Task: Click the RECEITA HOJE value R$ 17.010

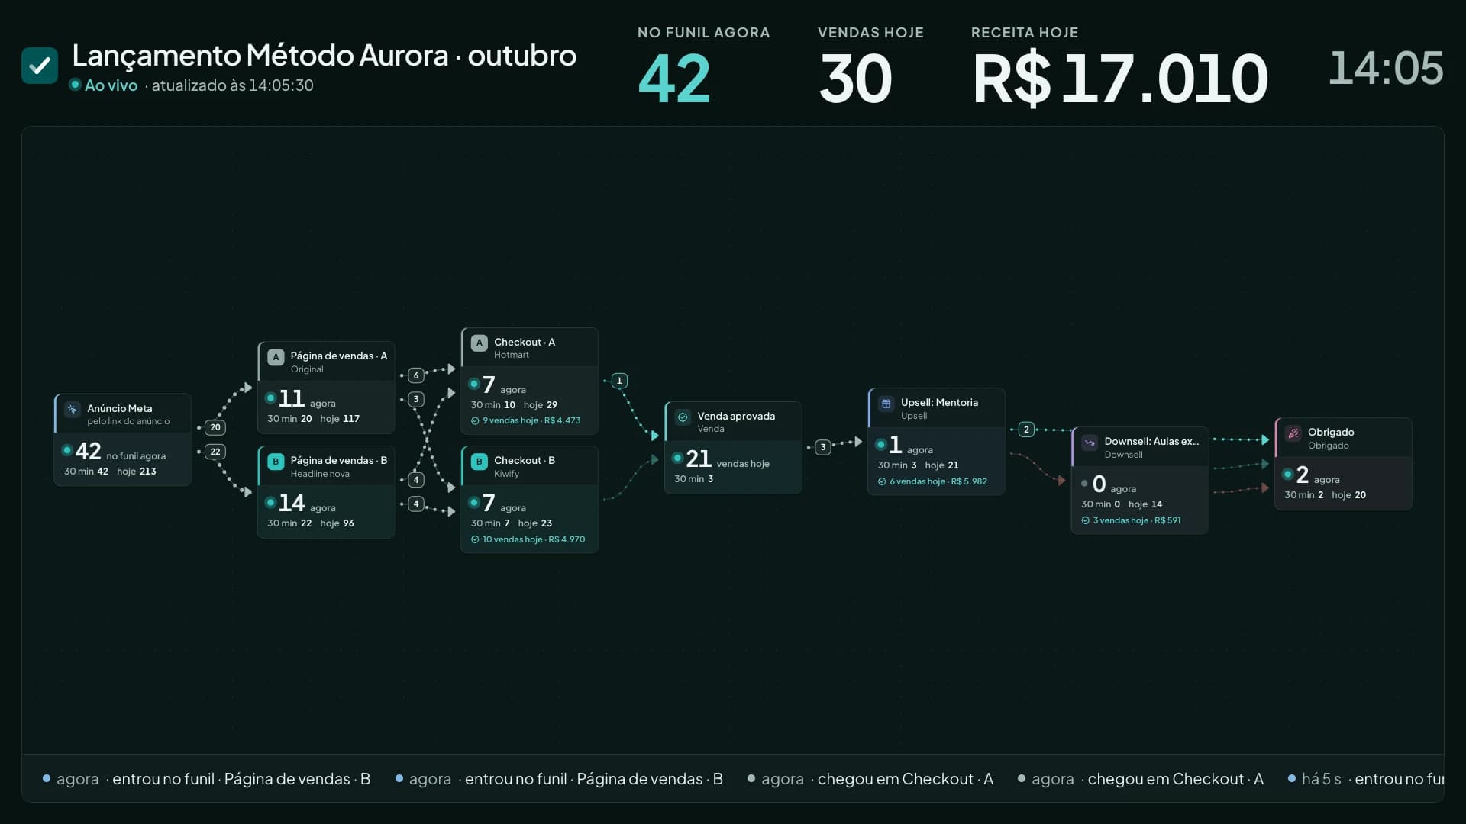Action: point(1120,79)
